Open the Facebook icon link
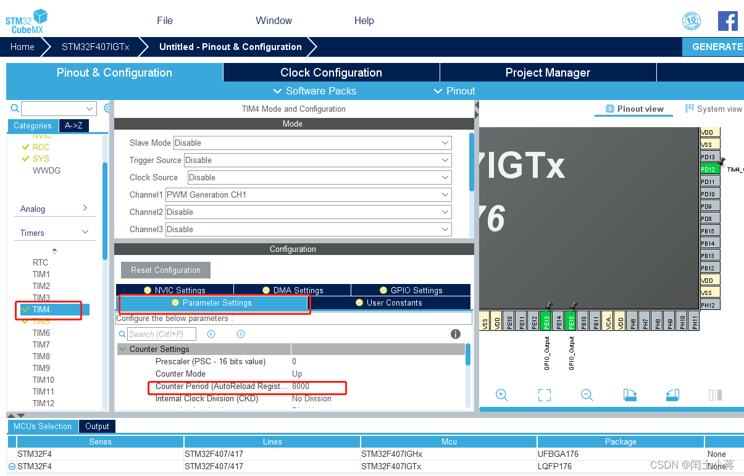Image resolution: width=744 pixels, height=476 pixels. 727,21
